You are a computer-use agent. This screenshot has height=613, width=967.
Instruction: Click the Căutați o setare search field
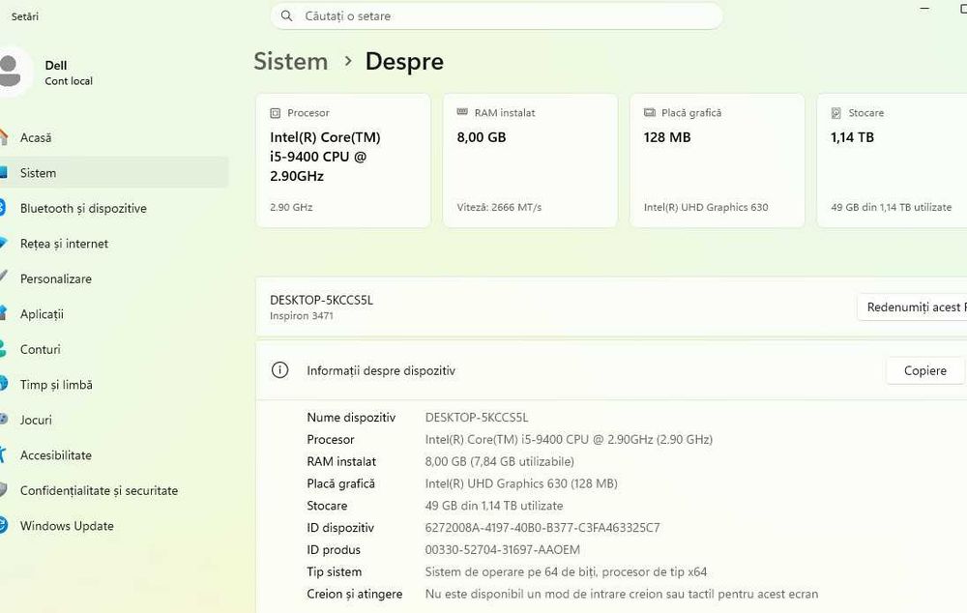click(x=496, y=16)
